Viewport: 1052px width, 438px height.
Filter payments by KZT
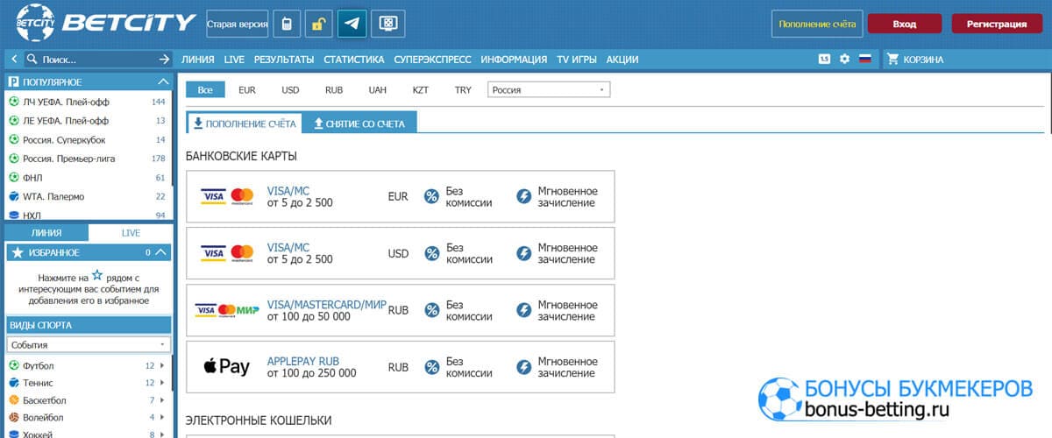pos(421,89)
